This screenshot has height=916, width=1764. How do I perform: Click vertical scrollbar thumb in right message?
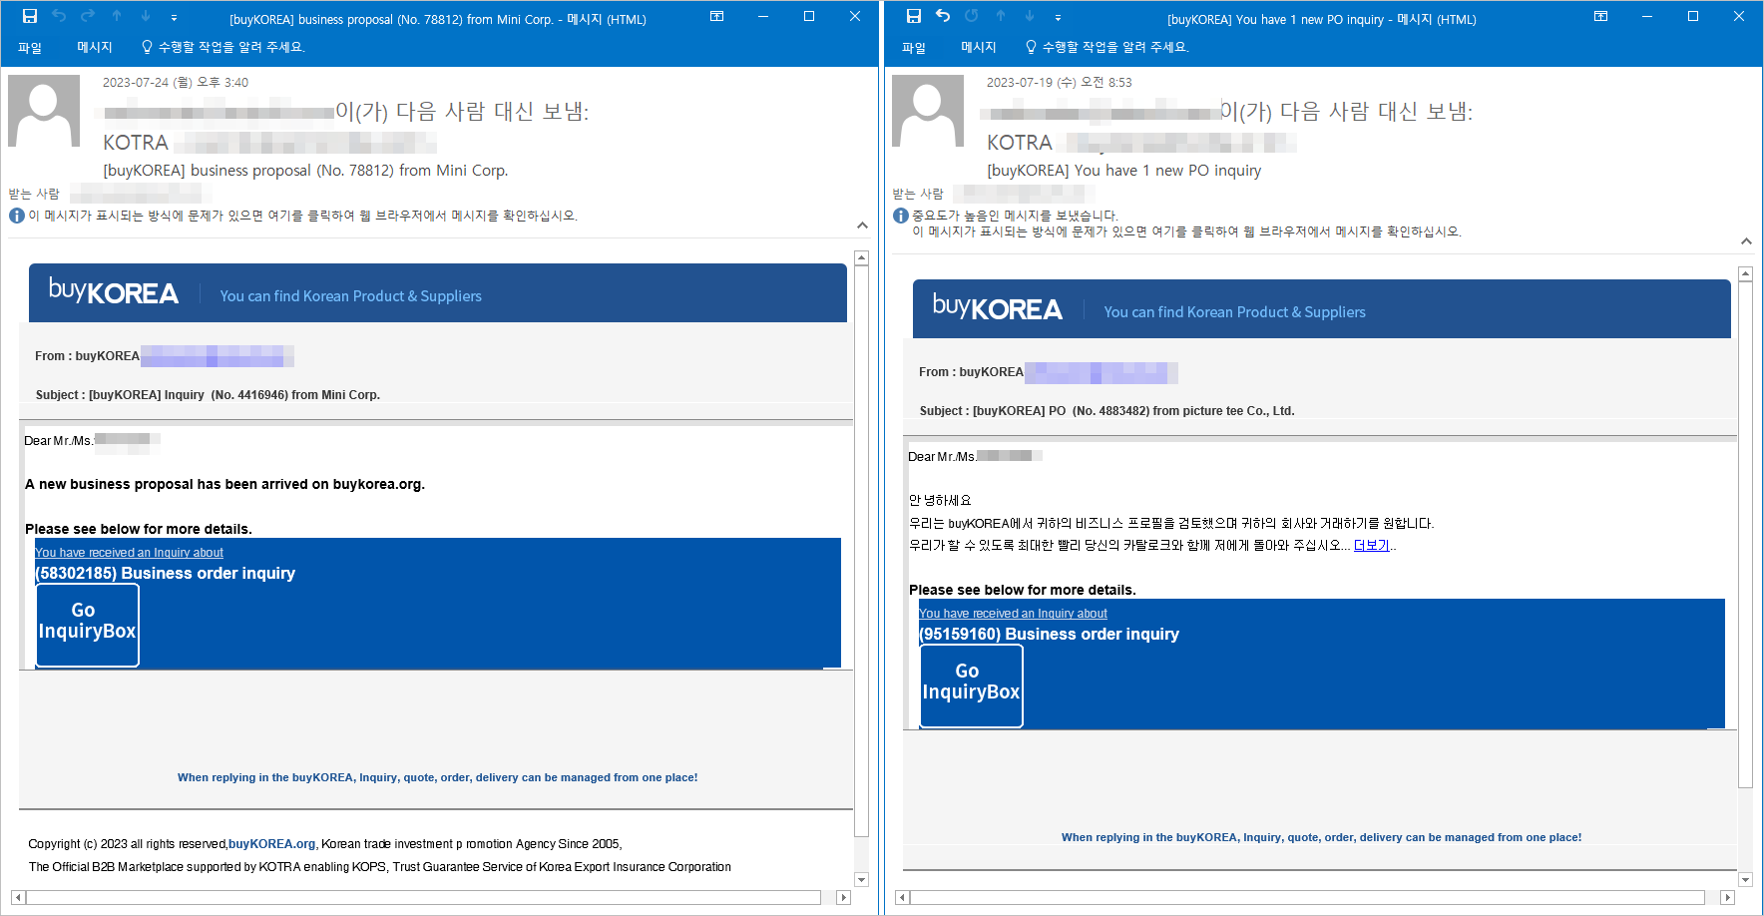point(1745,535)
